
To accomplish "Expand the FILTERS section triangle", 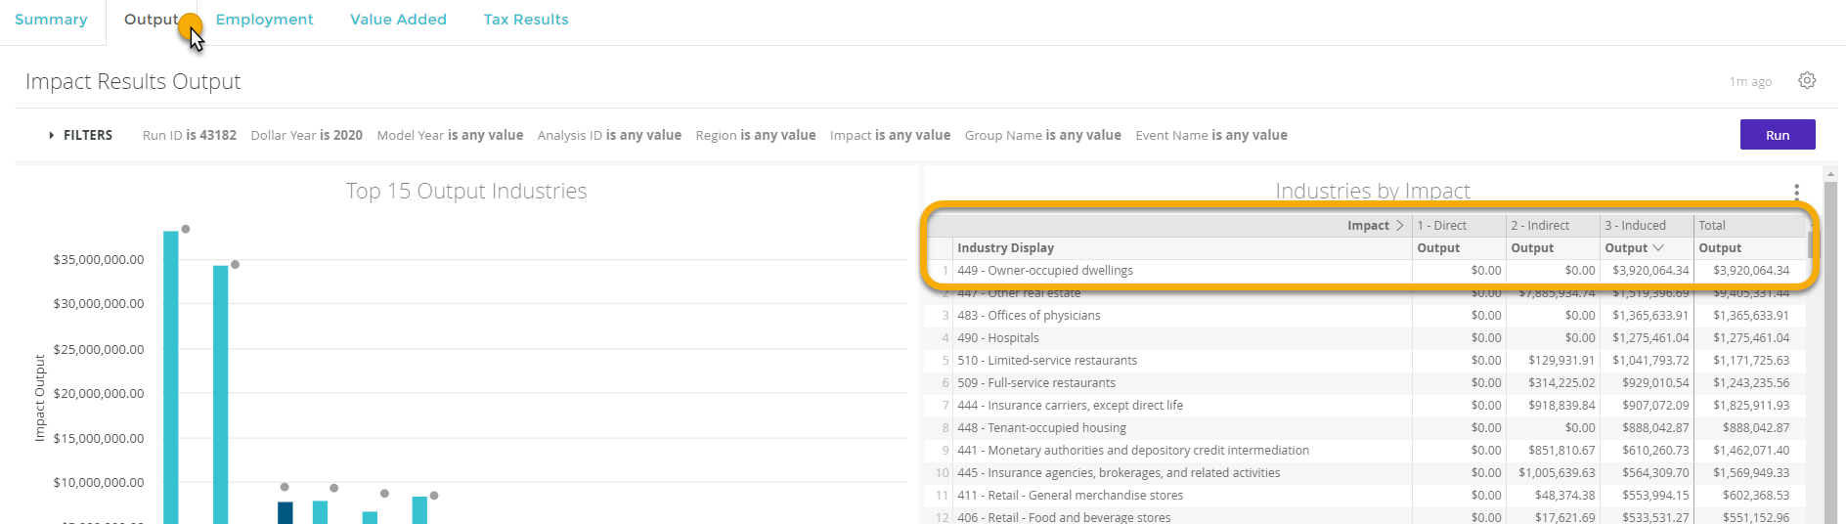I will (51, 135).
